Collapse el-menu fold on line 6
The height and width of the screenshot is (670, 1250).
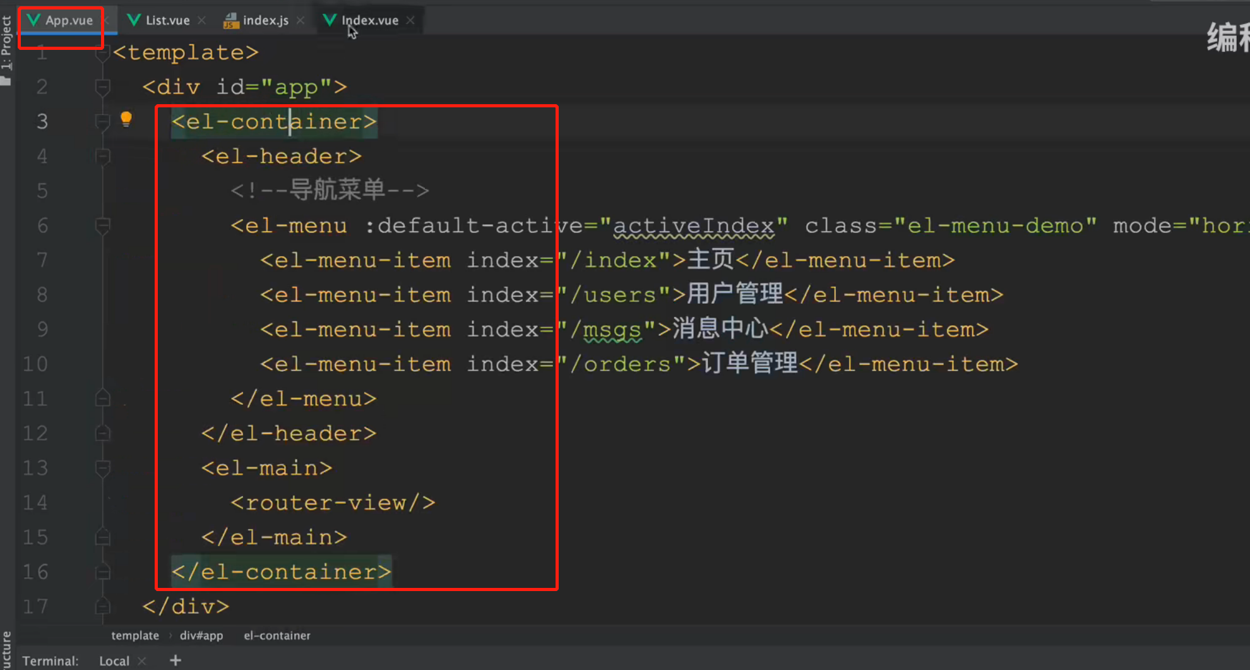tap(103, 225)
